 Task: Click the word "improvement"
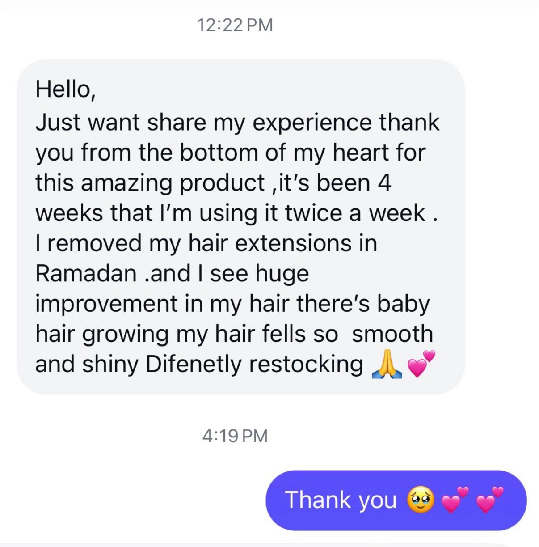106,304
